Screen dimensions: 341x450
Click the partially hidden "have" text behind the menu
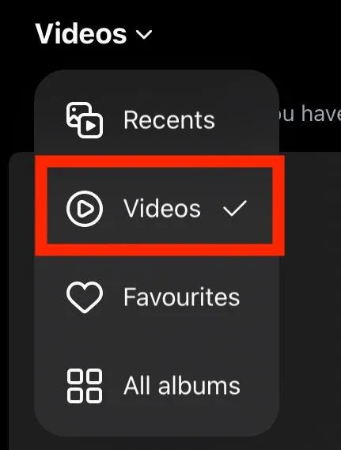(320, 114)
